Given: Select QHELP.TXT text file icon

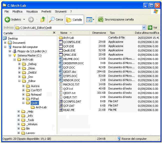Looking at the screenshot, I should pos(61,97).
